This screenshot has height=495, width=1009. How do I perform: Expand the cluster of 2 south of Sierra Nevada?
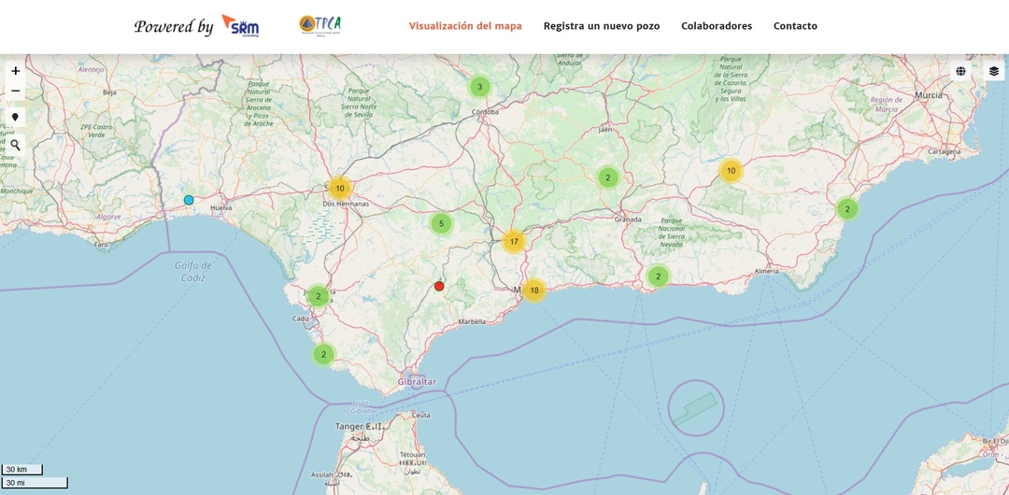658,276
